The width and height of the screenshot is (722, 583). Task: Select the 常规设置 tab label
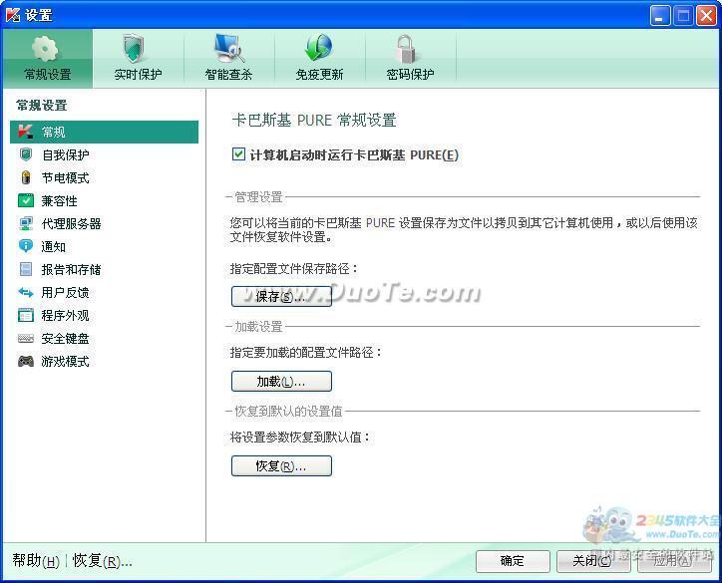tap(48, 74)
